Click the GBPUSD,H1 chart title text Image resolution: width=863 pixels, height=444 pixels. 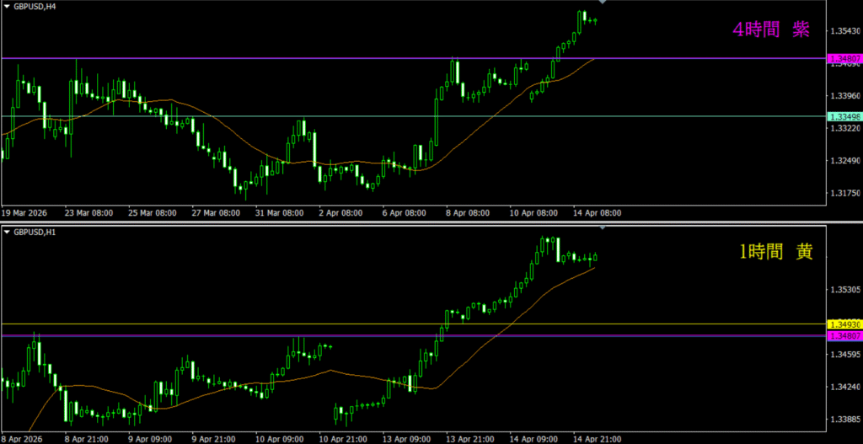click(x=35, y=231)
